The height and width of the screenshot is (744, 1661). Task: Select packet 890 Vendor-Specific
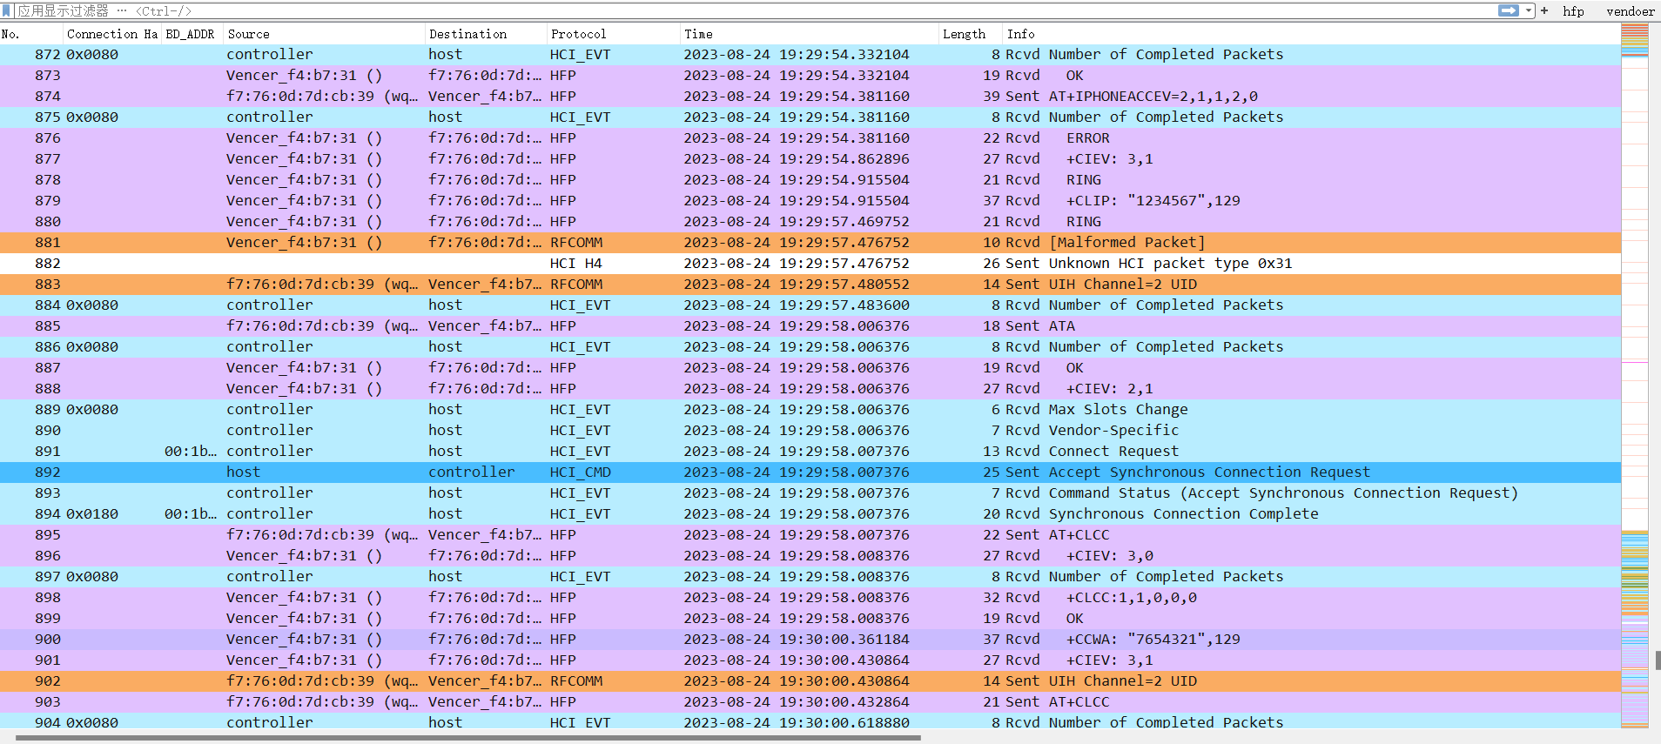tap(810, 430)
